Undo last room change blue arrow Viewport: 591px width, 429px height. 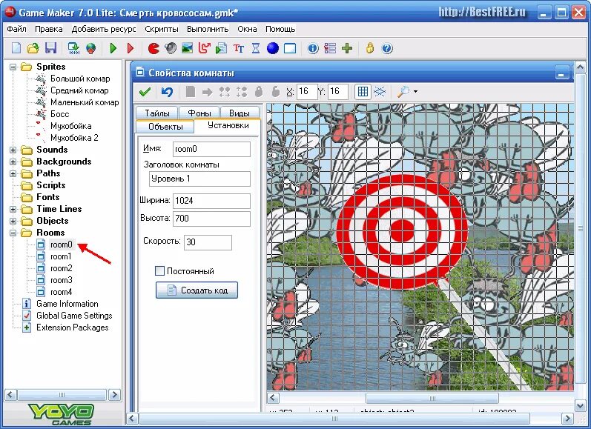pos(167,92)
